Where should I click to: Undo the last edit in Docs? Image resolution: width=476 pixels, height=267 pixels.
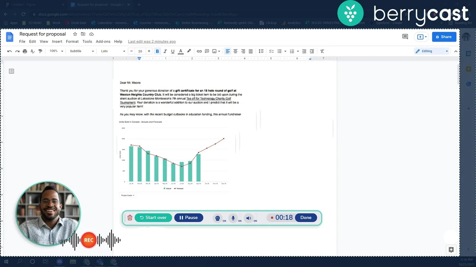(x=10, y=51)
